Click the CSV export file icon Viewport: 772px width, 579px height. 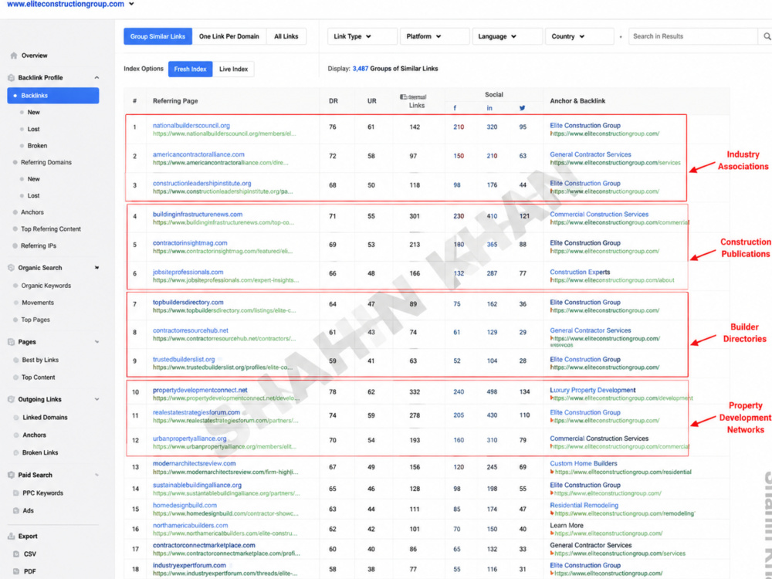tap(16, 554)
